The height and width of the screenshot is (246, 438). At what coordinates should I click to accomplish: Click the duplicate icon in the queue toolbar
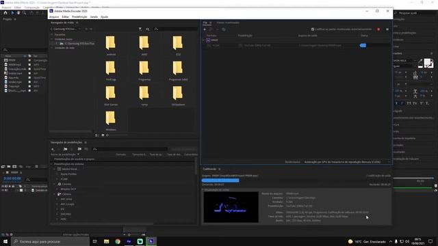(x=224, y=29)
